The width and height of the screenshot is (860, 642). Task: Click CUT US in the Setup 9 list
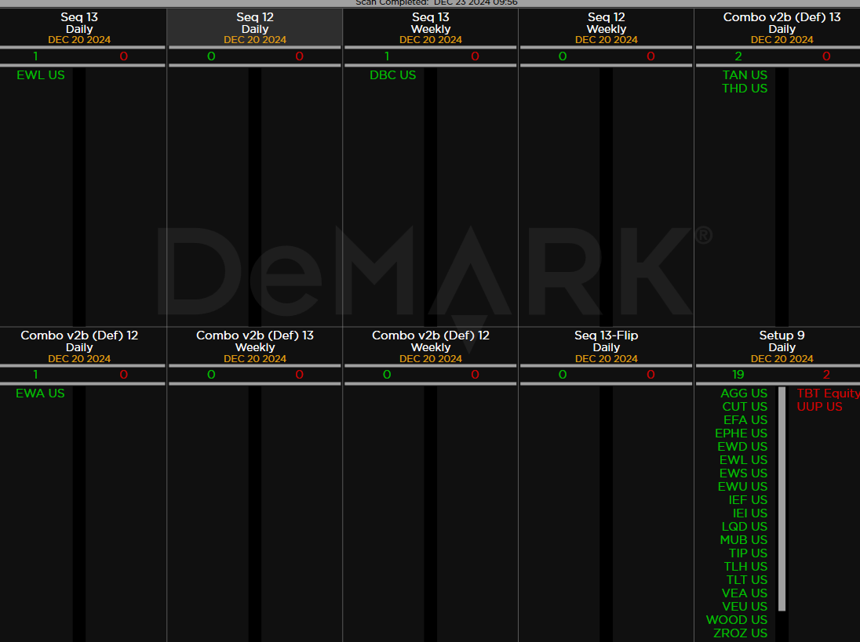pyautogui.click(x=745, y=407)
